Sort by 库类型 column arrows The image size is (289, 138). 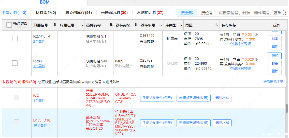[180, 25]
